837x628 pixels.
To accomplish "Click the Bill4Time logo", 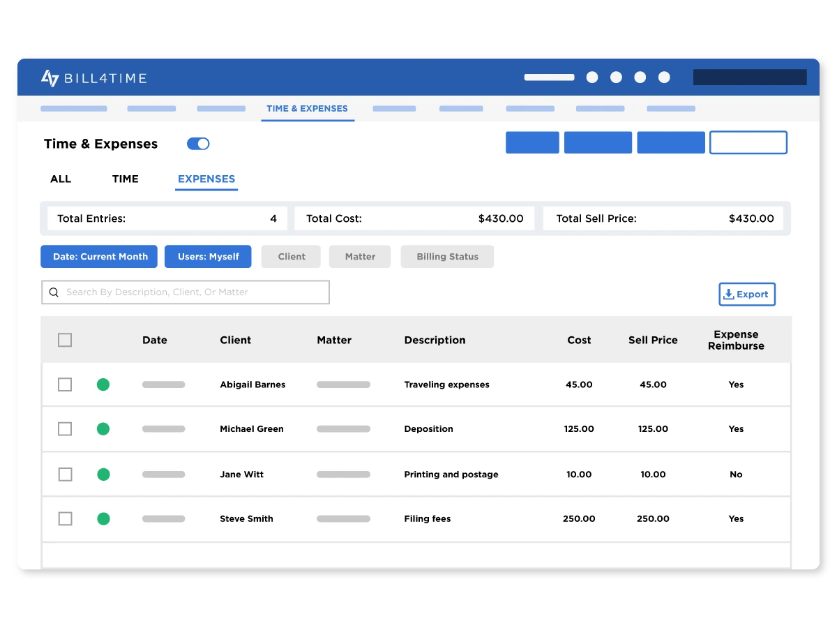I will click(x=93, y=78).
